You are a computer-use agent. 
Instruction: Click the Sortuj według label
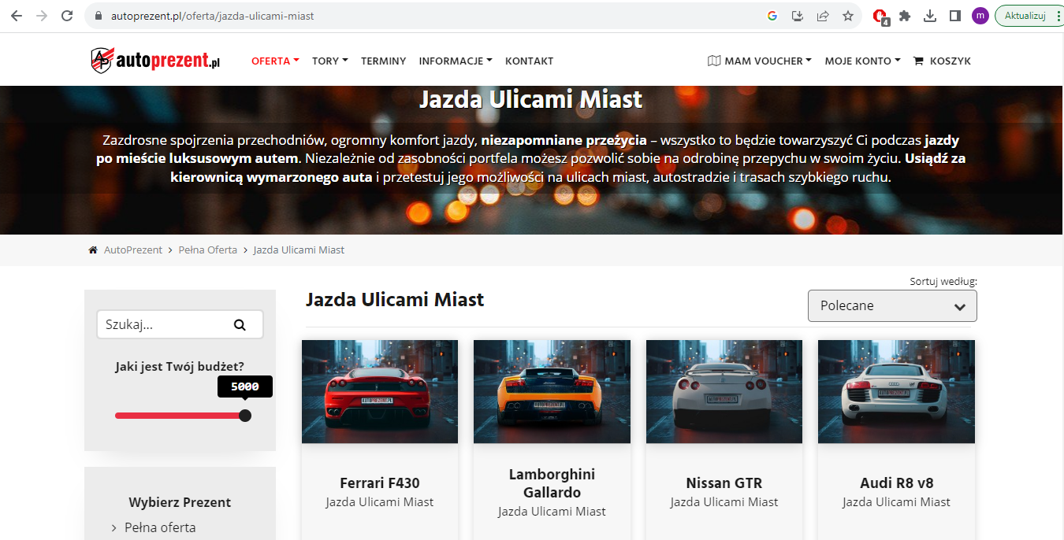[x=943, y=281]
